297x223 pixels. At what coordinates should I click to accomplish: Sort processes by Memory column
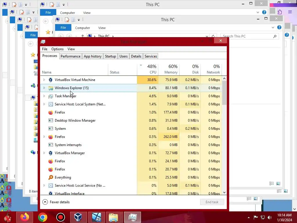[x=169, y=69]
